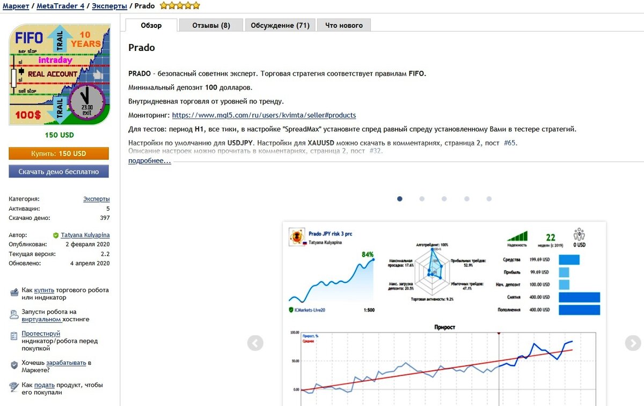This screenshot has height=406, width=644.
Task: Click the green verified shield icon by author
Action: coord(56,235)
